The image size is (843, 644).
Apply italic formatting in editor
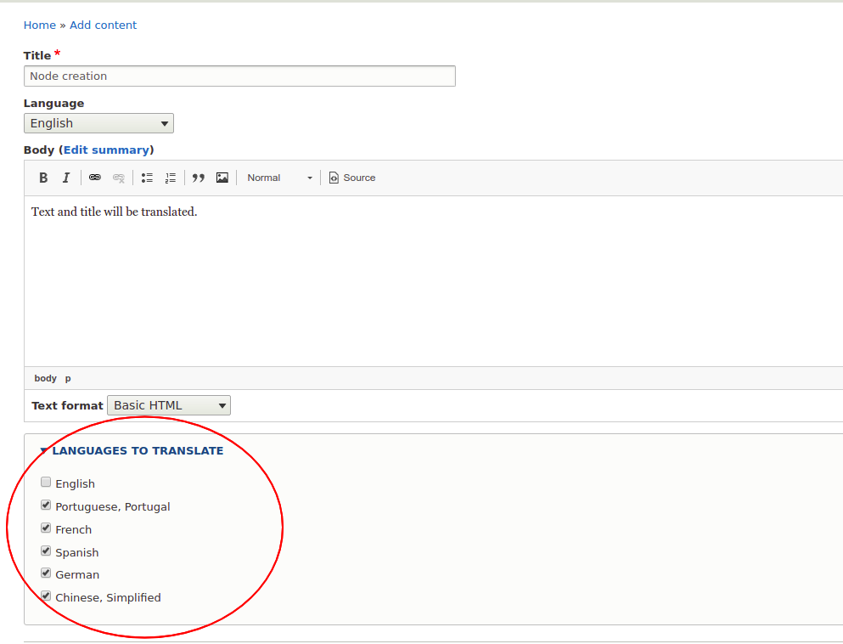tap(66, 178)
